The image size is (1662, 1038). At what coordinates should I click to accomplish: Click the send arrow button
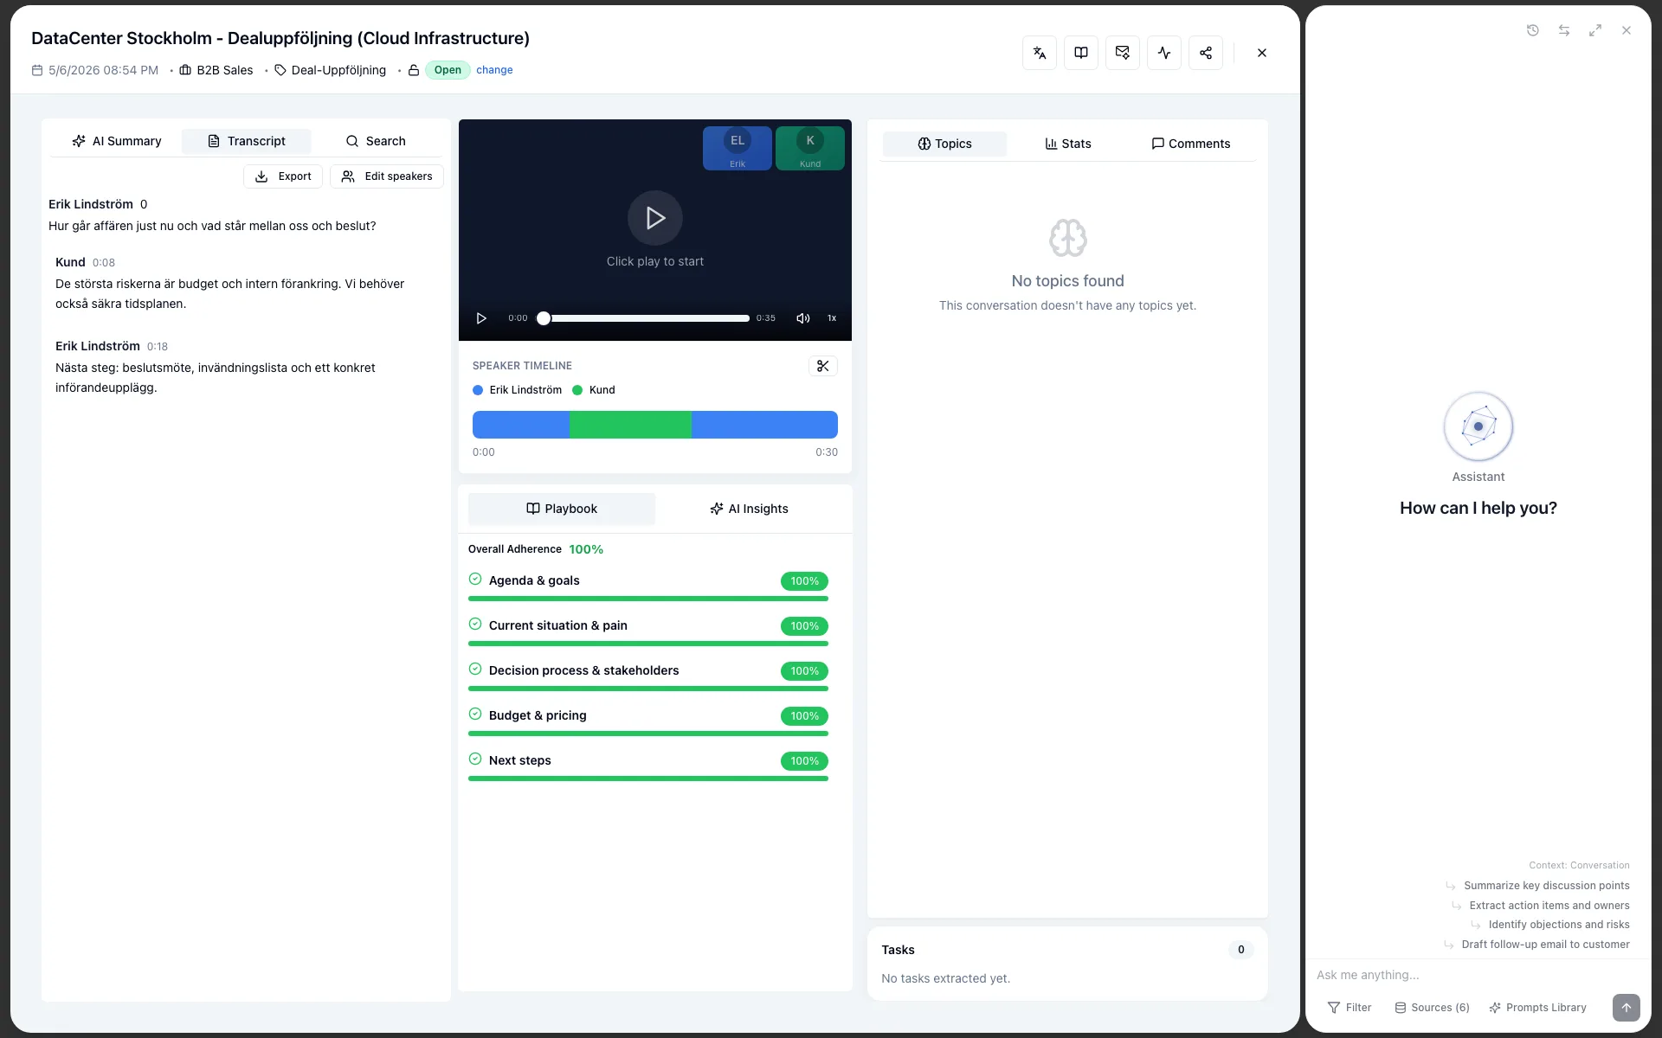(x=1626, y=1008)
